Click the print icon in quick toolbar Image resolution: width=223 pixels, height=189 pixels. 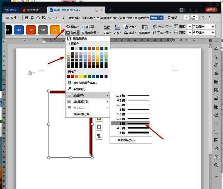click(x=38, y=18)
